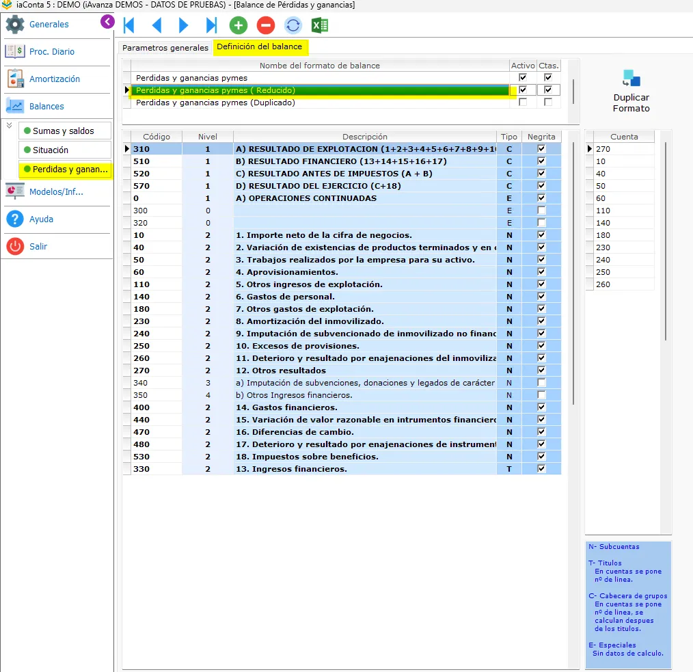This screenshot has width=693, height=672.
Task: Select Definición del balance tab
Action: click(260, 47)
